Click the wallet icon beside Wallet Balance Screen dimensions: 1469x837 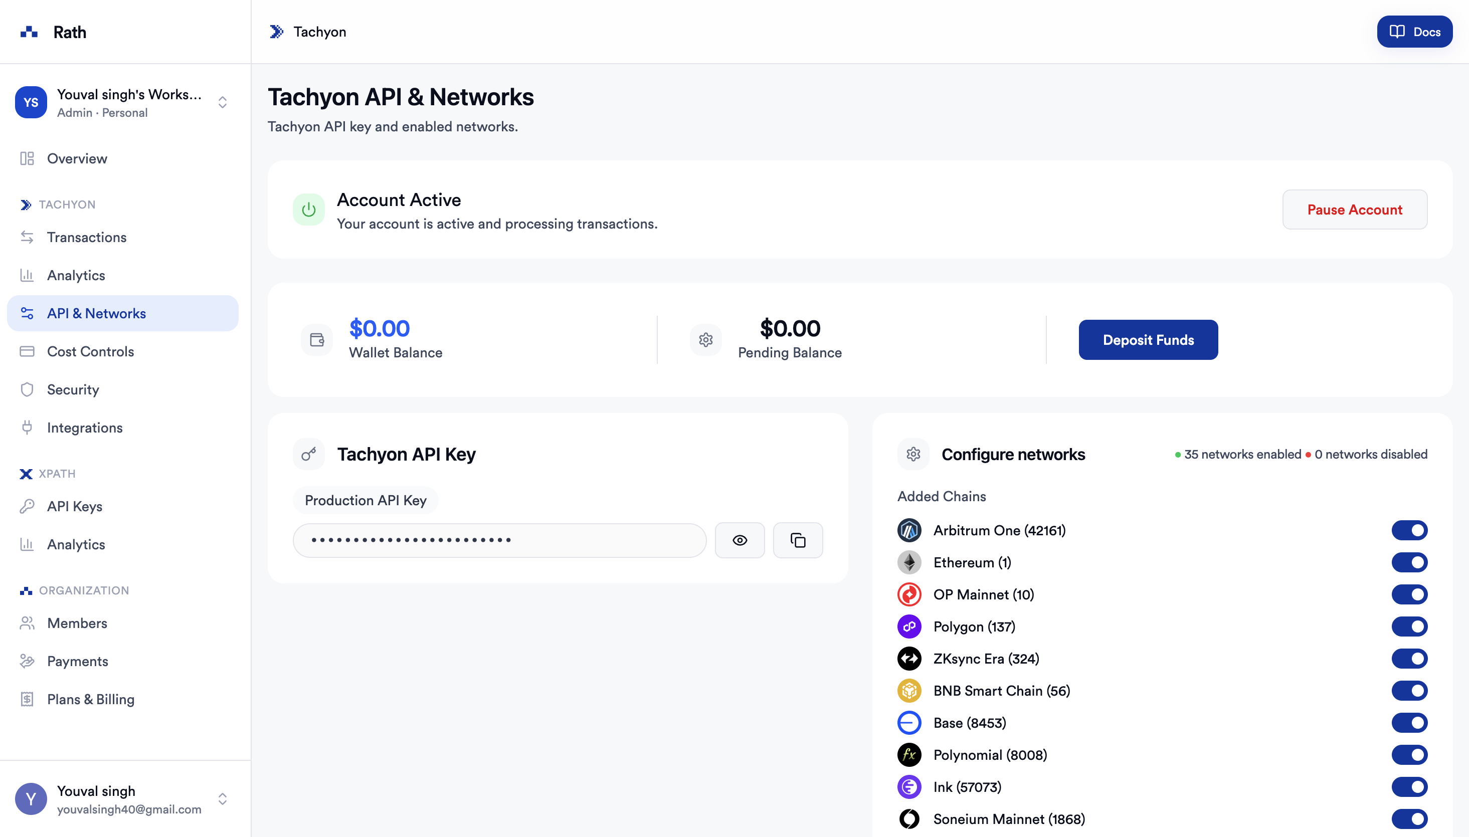[317, 340]
